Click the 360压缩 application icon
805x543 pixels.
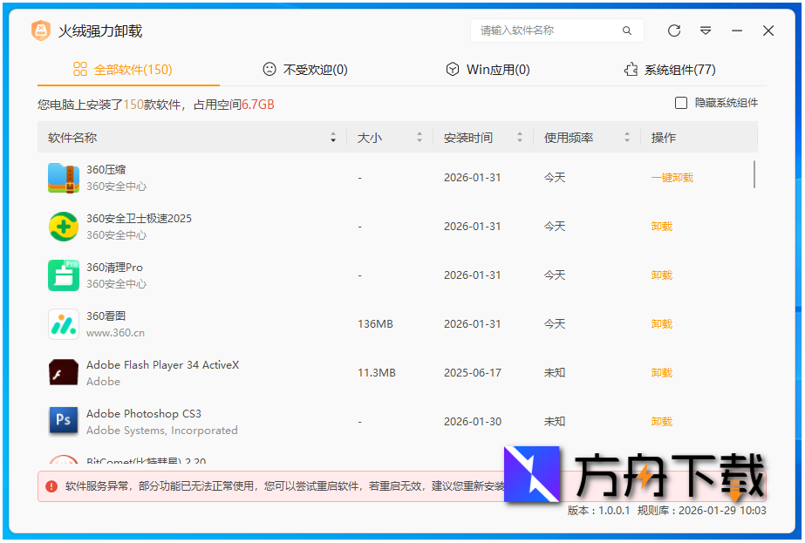63,177
